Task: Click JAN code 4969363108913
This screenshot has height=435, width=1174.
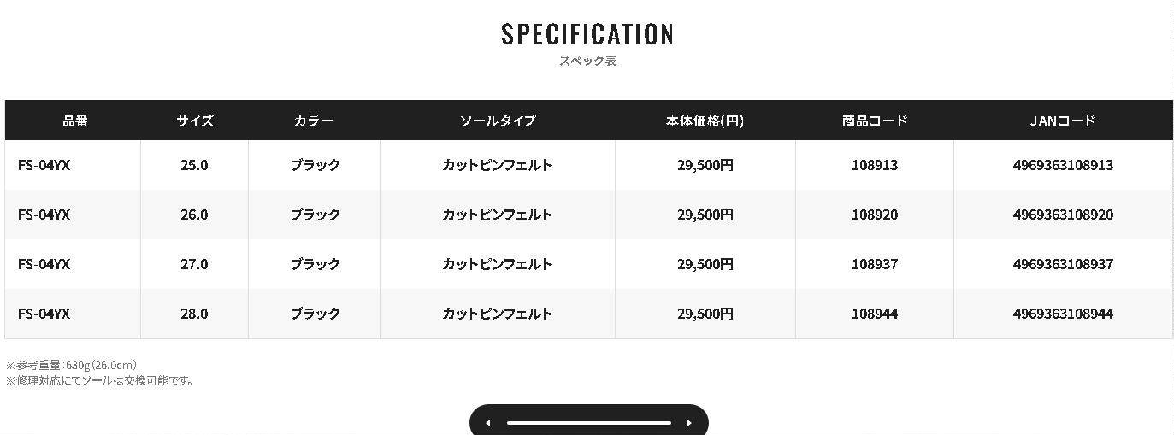Action: 1063,165
